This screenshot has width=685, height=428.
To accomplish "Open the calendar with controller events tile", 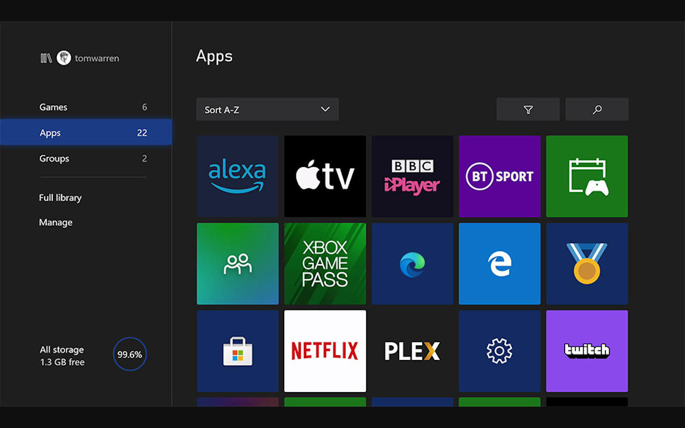I will tap(587, 176).
